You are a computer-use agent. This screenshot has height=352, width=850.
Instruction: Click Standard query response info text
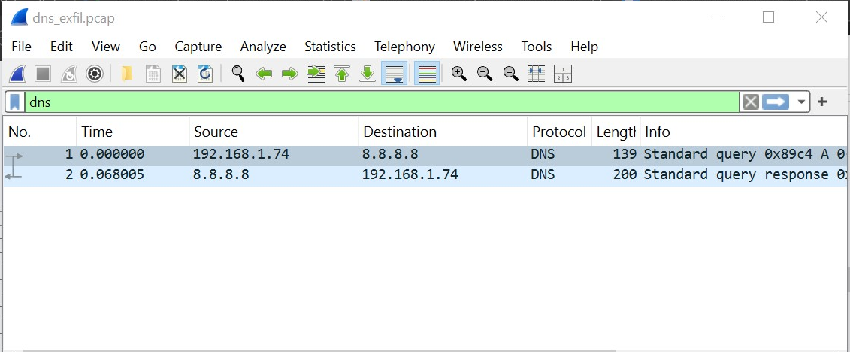pos(745,174)
